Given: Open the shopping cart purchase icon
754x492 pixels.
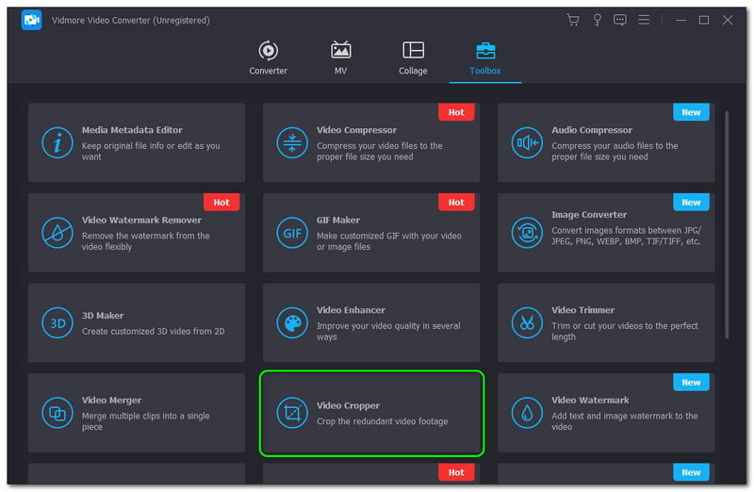Looking at the screenshot, I should tap(572, 20).
